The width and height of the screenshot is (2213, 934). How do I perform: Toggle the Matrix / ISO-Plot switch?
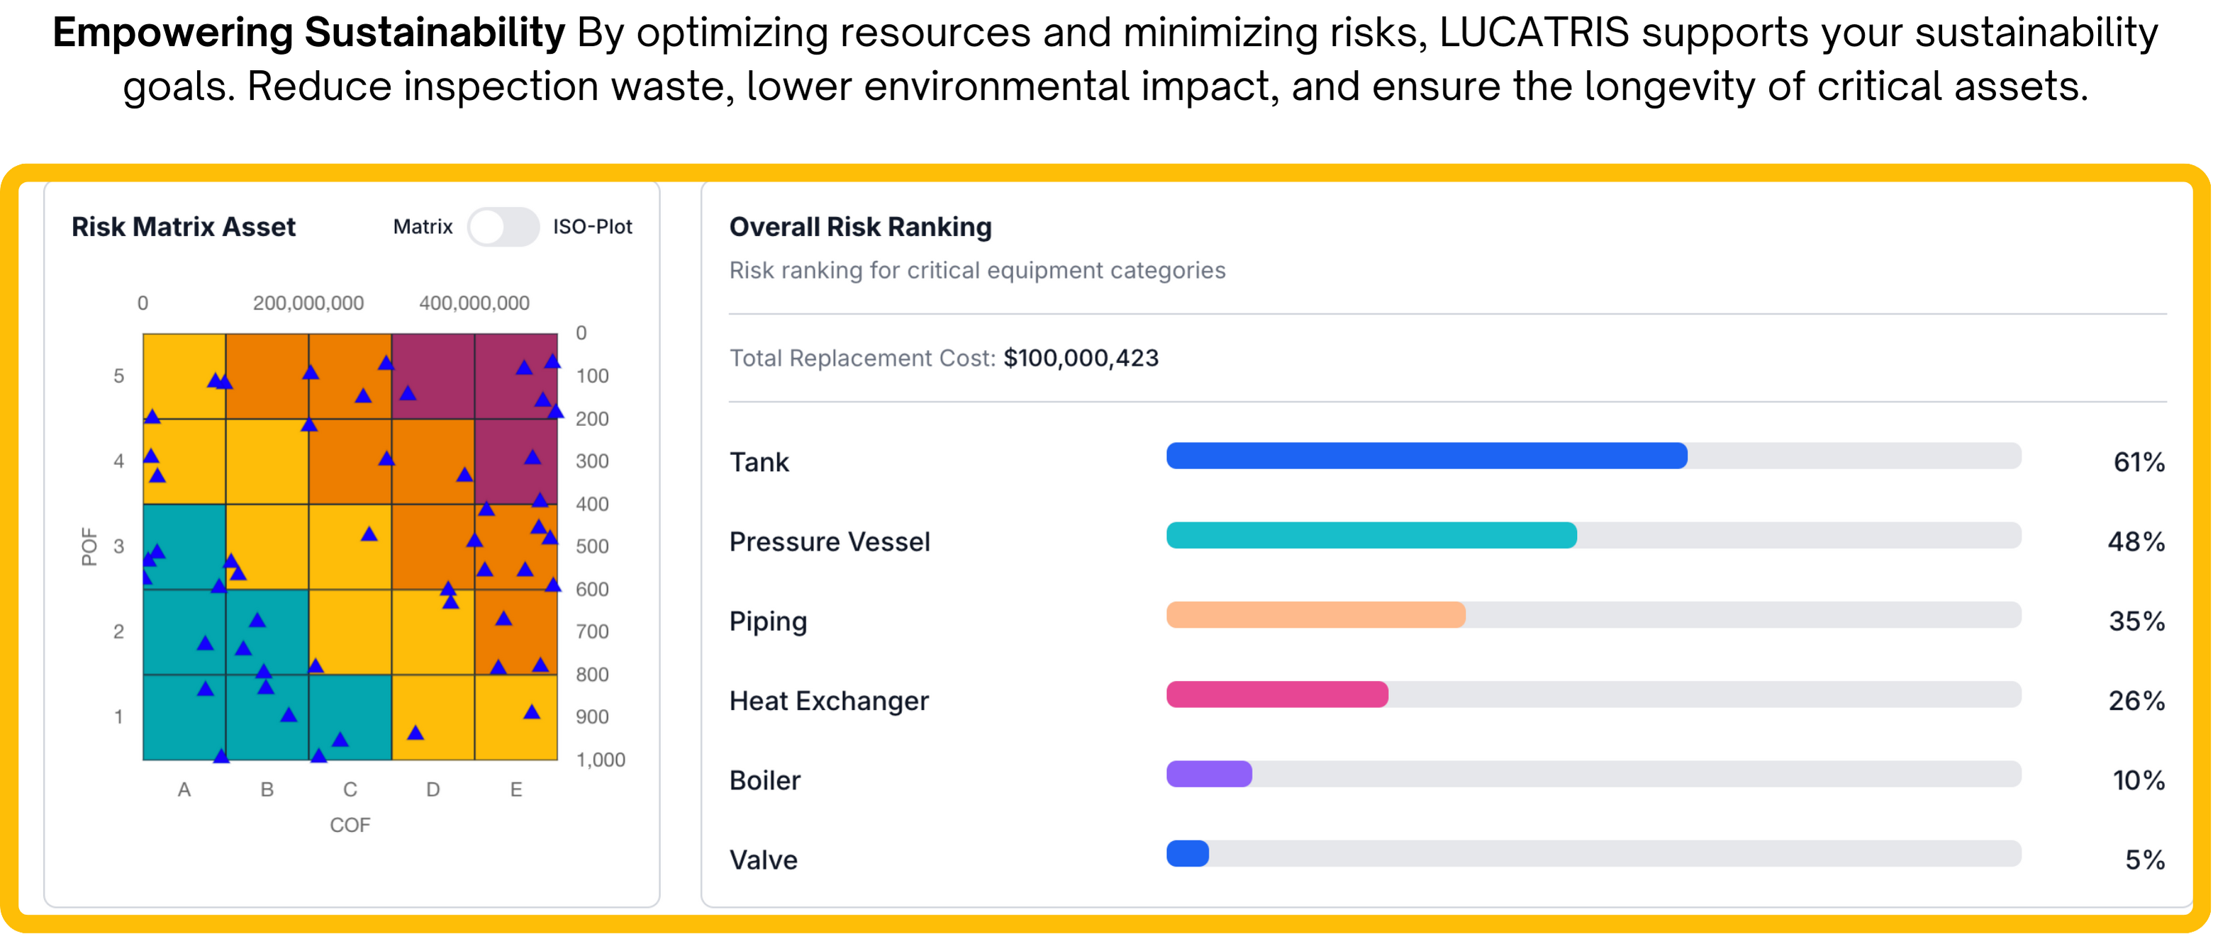[503, 227]
